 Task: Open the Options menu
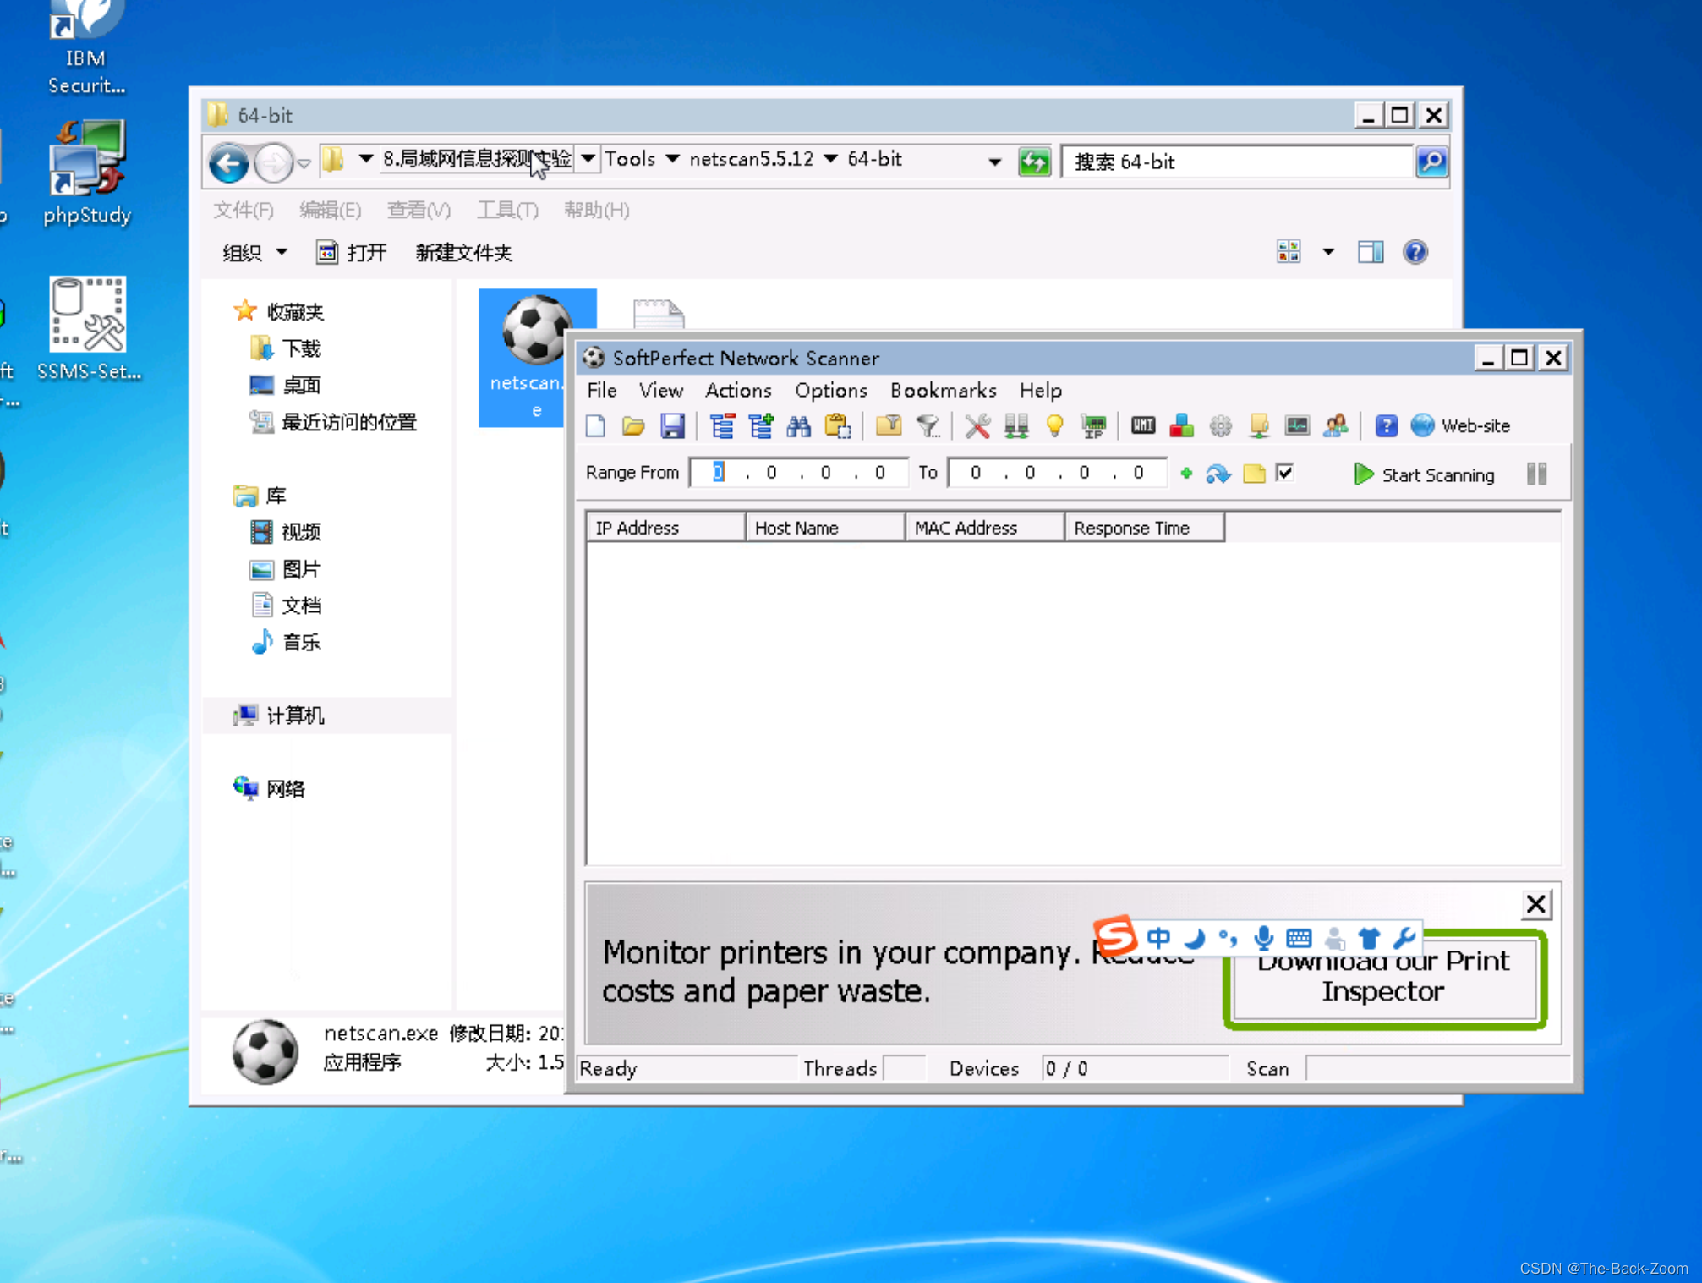coord(830,390)
